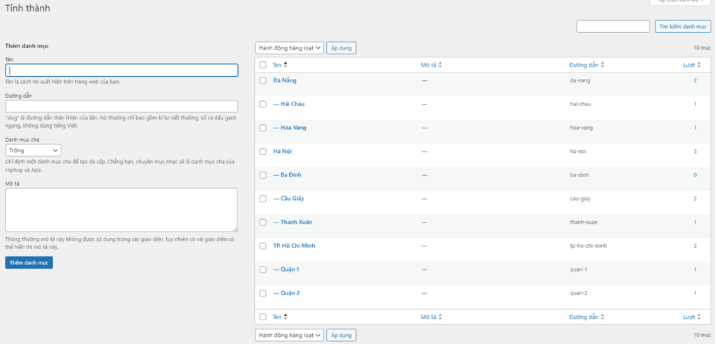
Task: Check the select-all box in table header
Action: pos(263,65)
